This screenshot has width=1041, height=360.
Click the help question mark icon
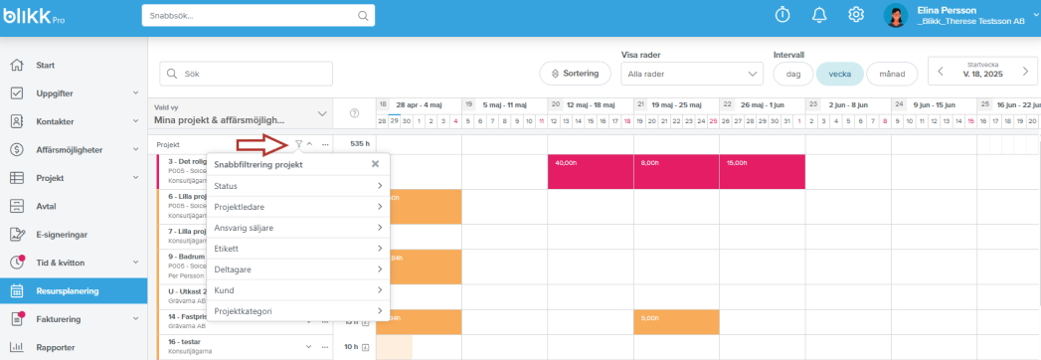(x=354, y=113)
